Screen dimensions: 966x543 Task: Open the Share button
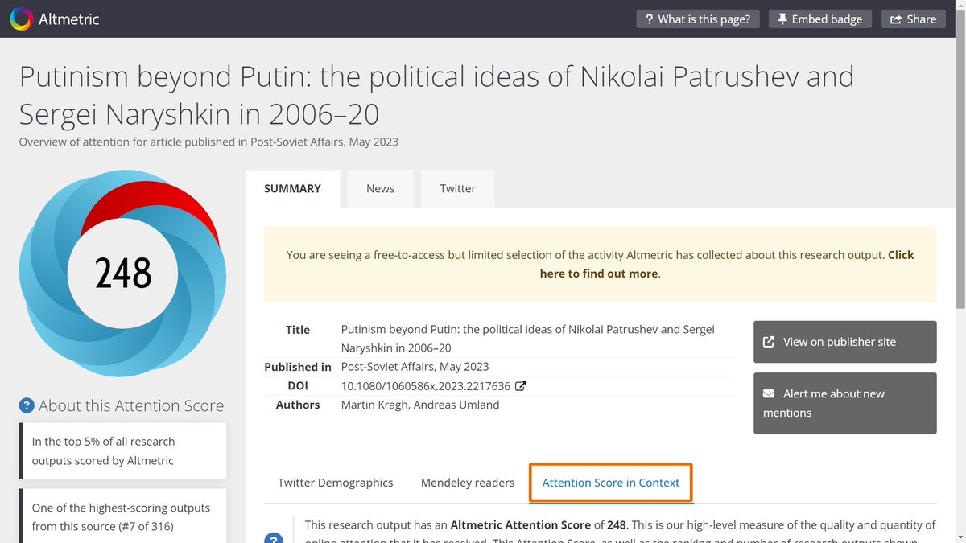[914, 19]
